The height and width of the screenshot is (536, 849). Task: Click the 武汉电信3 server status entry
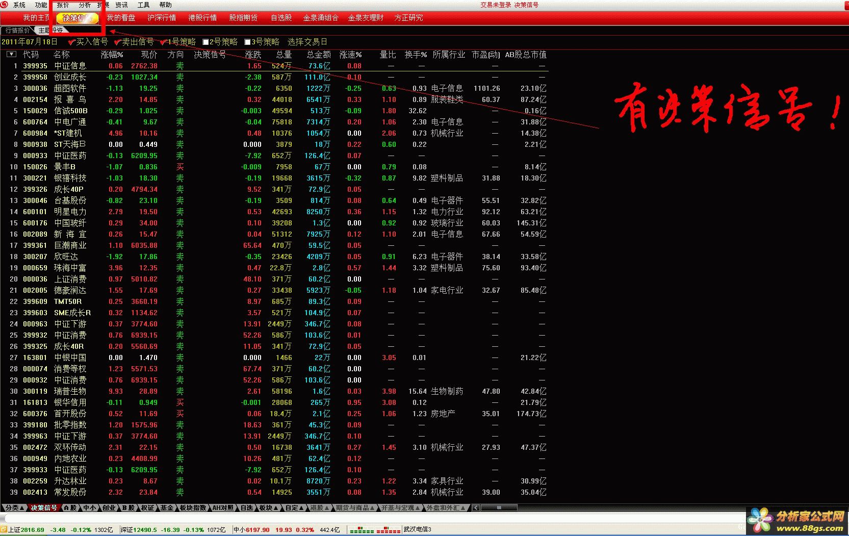tap(418, 529)
